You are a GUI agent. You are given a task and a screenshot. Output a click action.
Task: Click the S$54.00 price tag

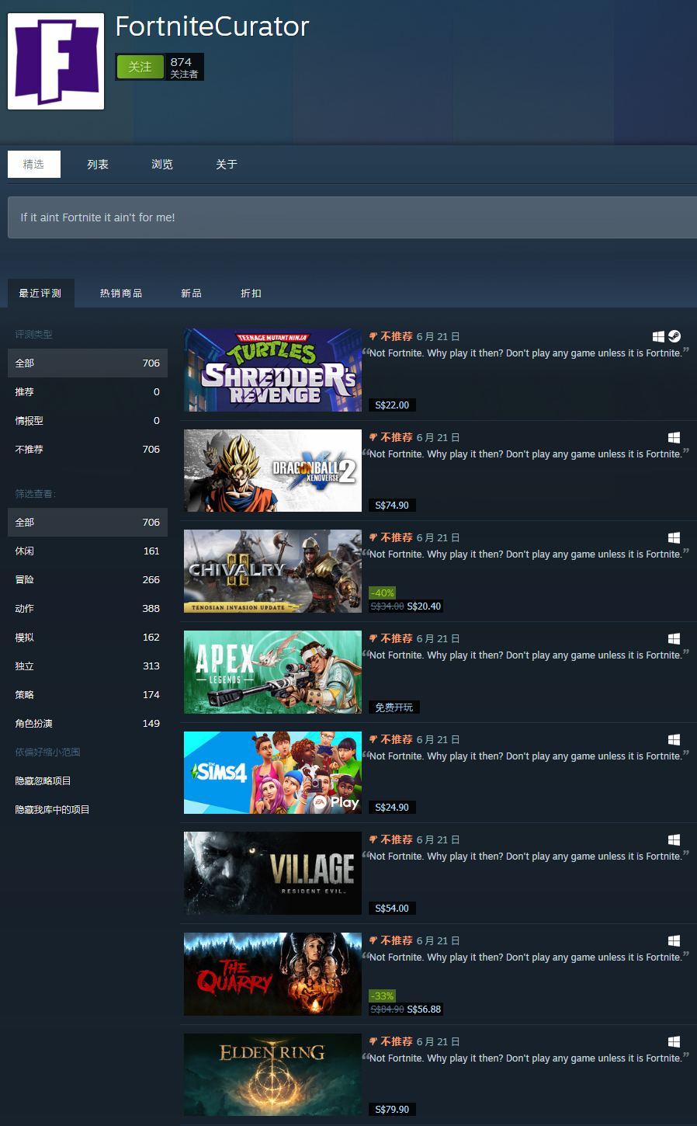coord(392,908)
